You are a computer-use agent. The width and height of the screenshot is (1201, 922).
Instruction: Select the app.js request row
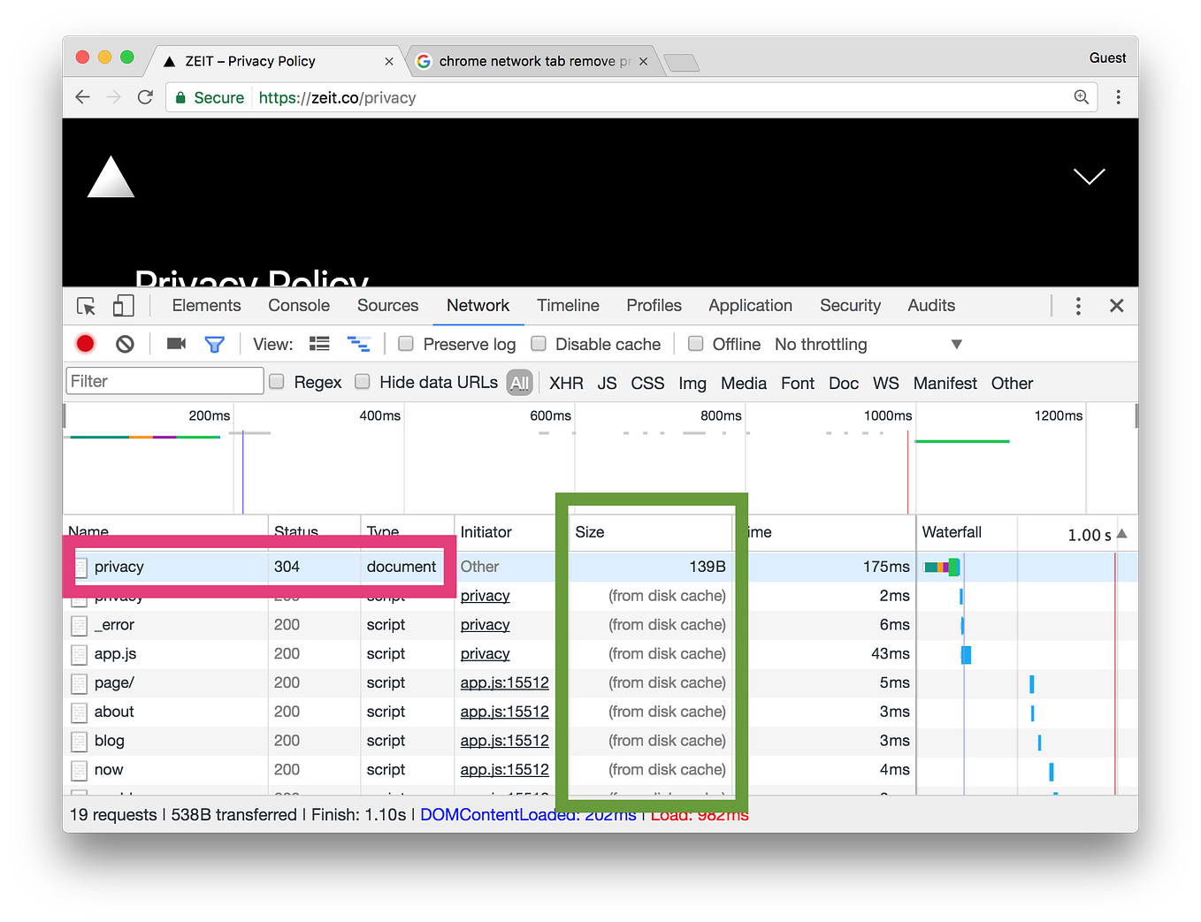click(x=600, y=654)
